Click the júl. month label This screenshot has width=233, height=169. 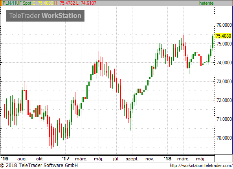coord(116,159)
